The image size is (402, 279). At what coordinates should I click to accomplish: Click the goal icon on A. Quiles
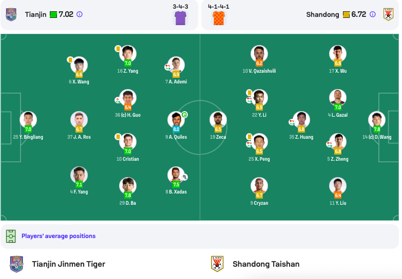coord(184,115)
